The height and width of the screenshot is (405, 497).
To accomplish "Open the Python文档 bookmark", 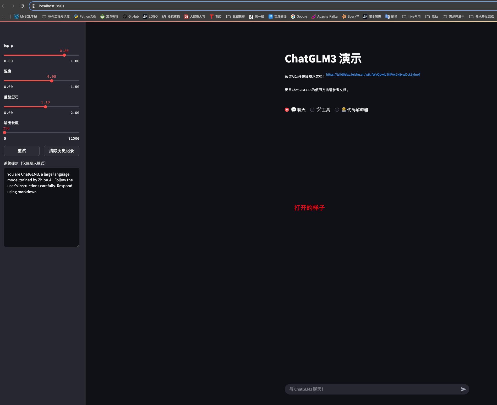I will [85, 17].
